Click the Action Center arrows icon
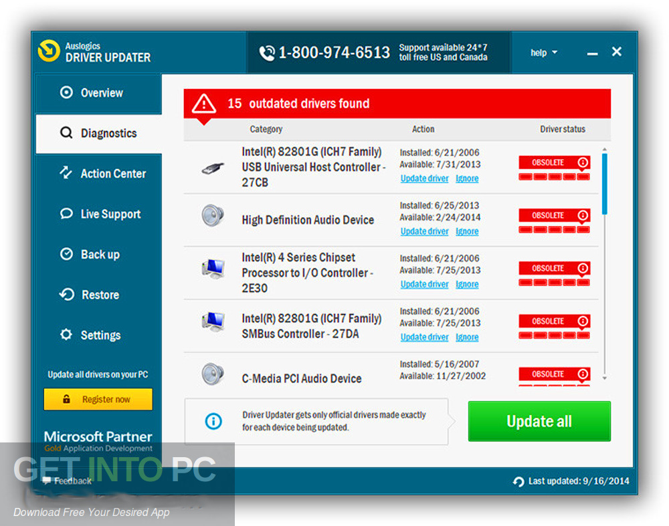 (66, 172)
